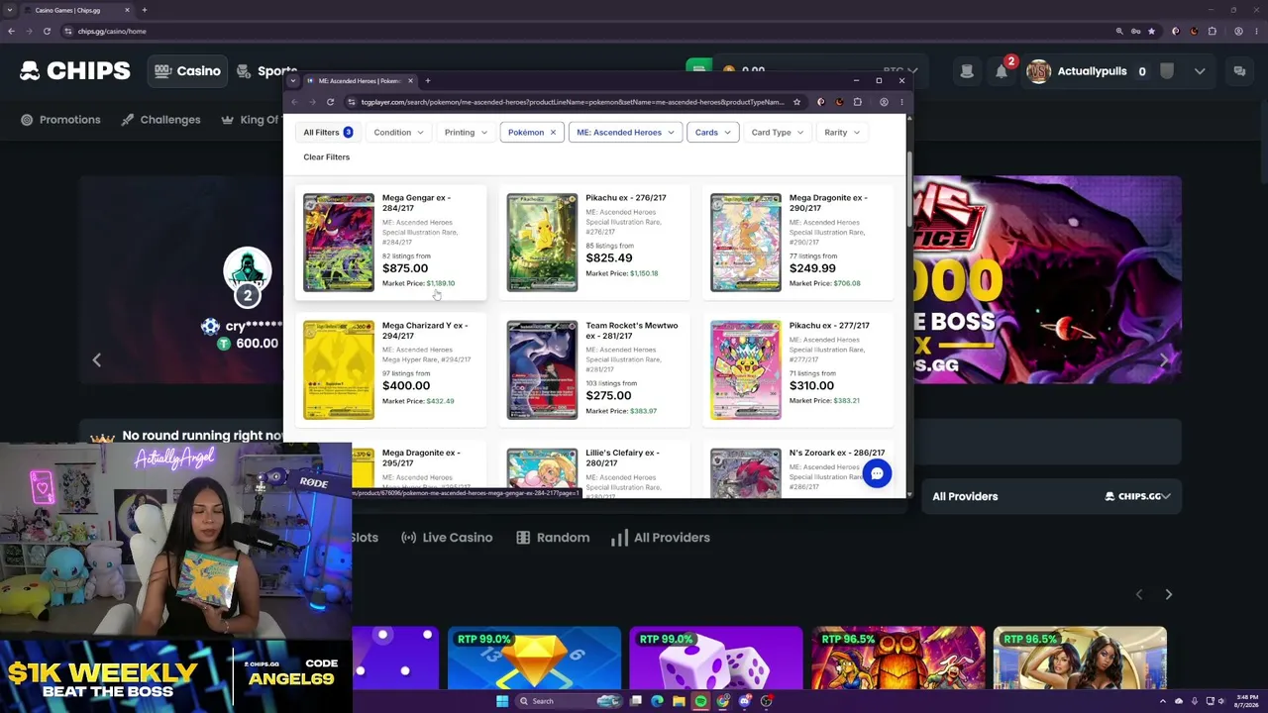This screenshot has height=713, width=1268.
Task: Remove the Pokémon filter chip
Action: 553,133
